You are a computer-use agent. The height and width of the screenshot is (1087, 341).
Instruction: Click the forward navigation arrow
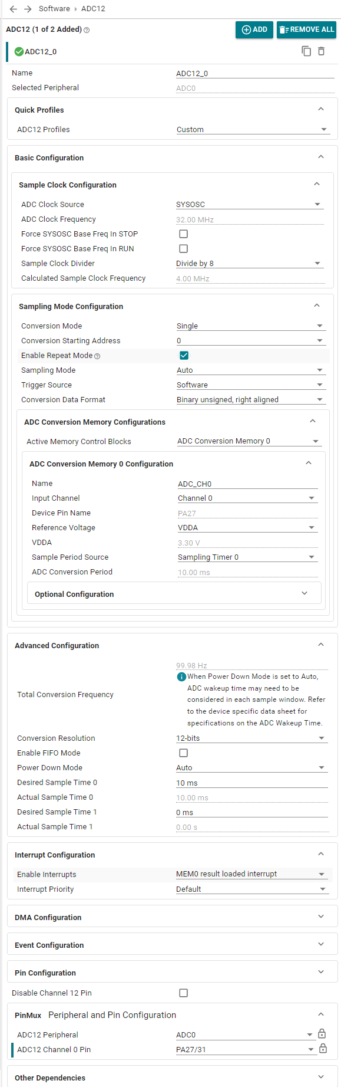[x=28, y=9]
